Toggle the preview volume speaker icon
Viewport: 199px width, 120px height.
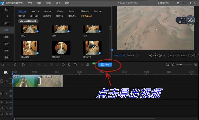point(192,55)
